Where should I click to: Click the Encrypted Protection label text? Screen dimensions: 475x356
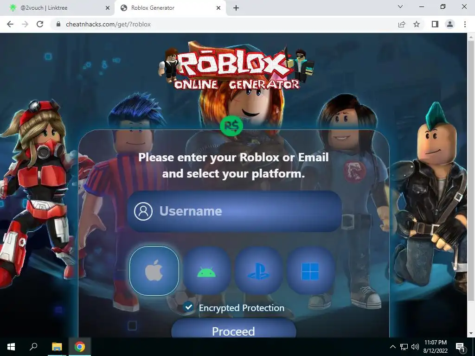[x=242, y=308]
